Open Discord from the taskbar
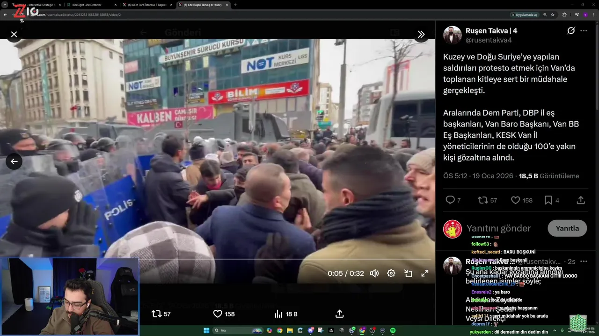Image resolution: width=599 pixels, height=336 pixels. click(x=310, y=330)
